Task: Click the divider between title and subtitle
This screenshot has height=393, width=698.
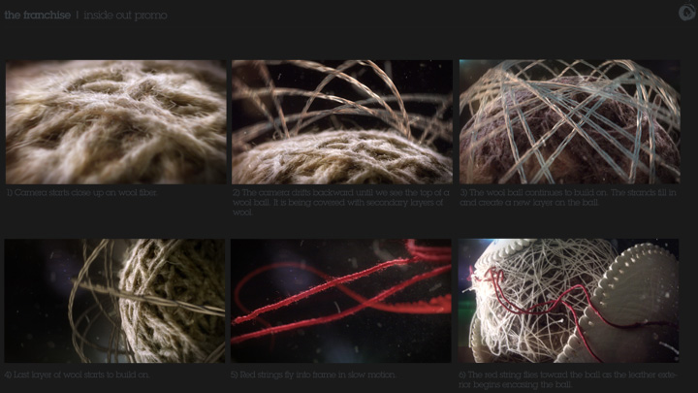Action: [78, 16]
